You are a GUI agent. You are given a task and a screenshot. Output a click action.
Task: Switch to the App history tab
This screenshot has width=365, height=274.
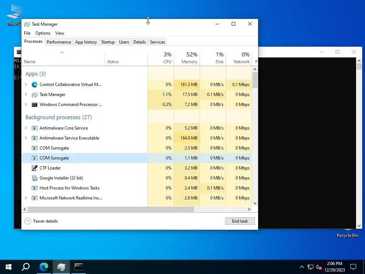click(x=86, y=42)
